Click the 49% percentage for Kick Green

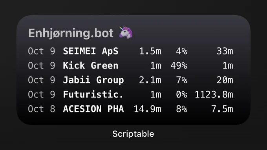coord(179,65)
